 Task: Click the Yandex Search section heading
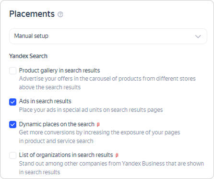(28, 56)
